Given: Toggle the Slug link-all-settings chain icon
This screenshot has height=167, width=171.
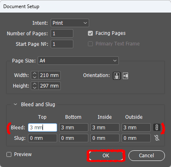Looking at the screenshot, I should pyautogui.click(x=157, y=138).
